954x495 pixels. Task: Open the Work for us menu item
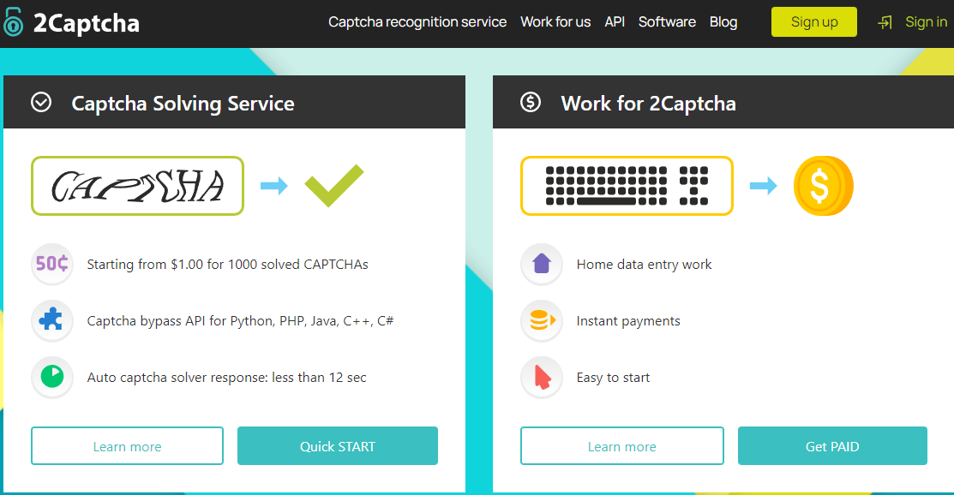(555, 22)
